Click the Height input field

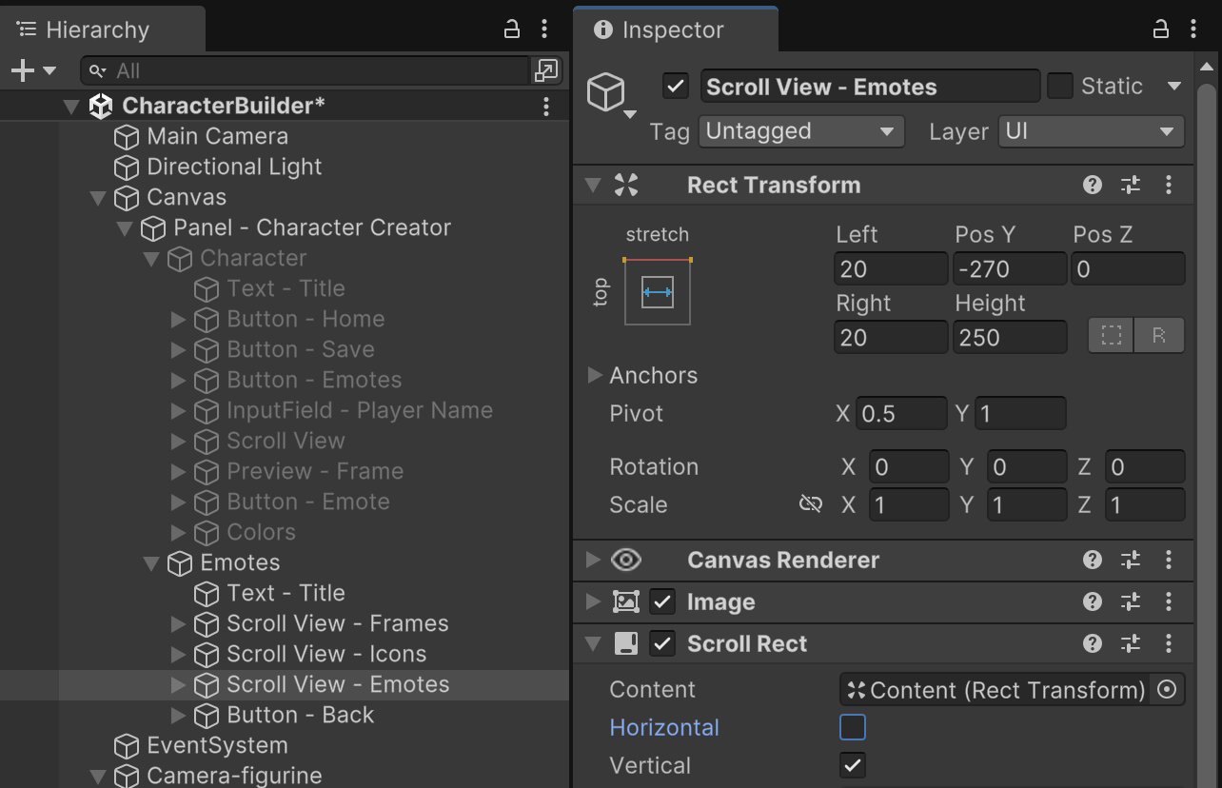(1009, 338)
